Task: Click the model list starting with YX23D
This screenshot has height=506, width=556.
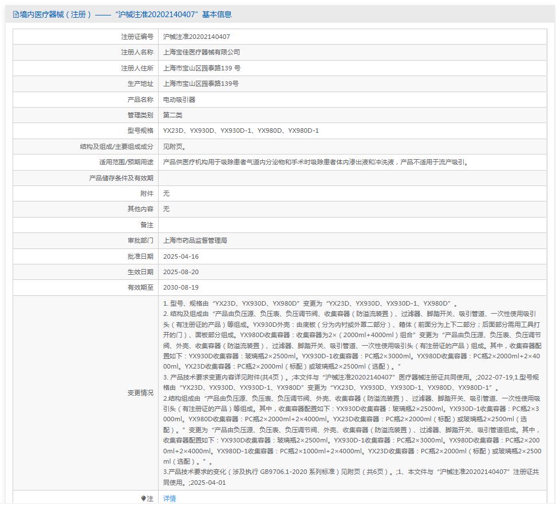Action: pos(241,131)
